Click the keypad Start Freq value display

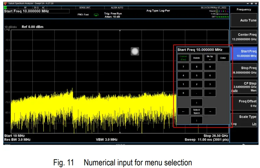[203, 50]
